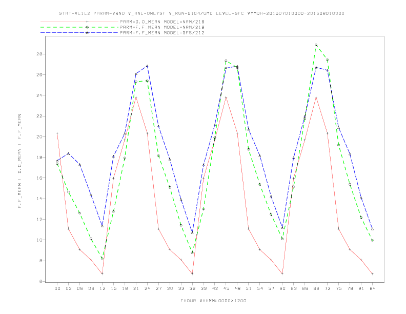Click x-axis tick label 54
The image size is (406, 314).
pos(260,288)
